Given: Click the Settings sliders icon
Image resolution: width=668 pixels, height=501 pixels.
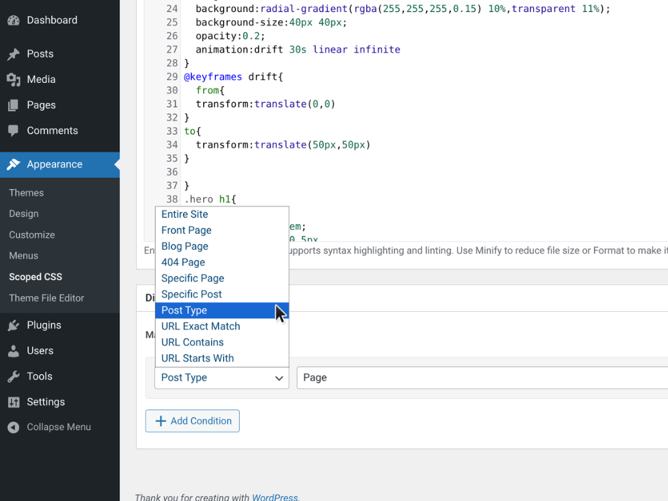Looking at the screenshot, I should point(13,402).
